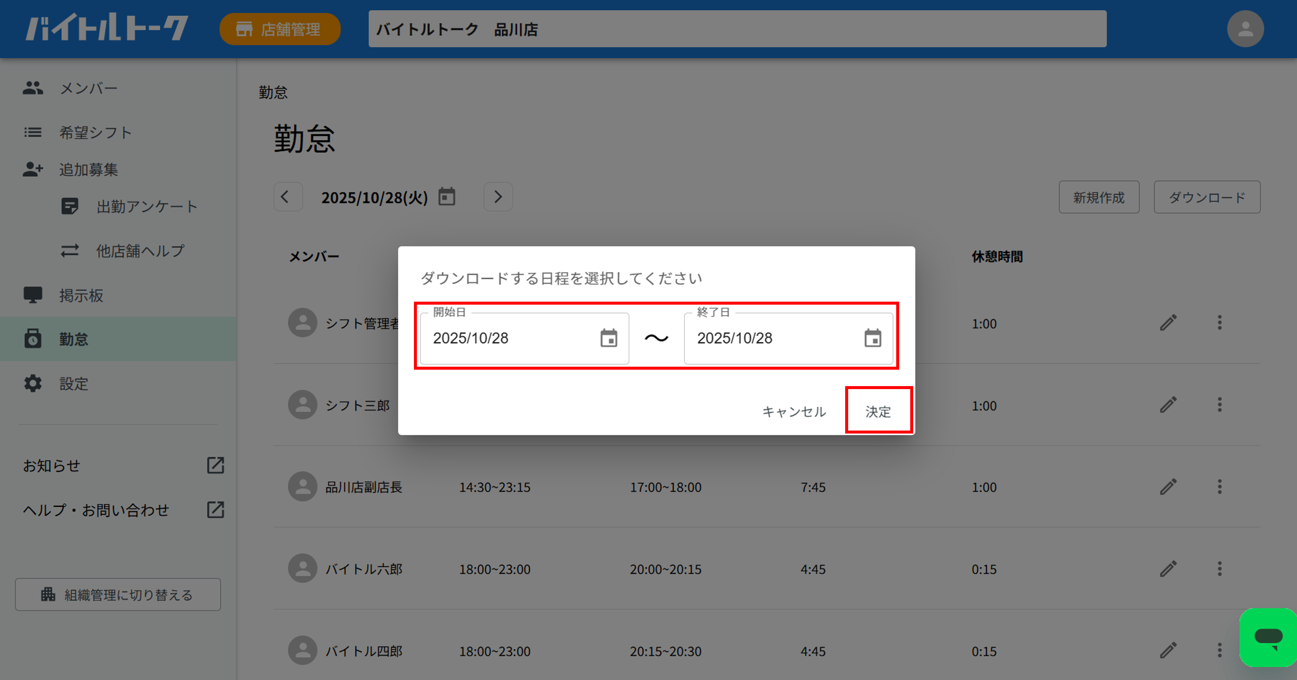
Task: Go to previous day with left chevron
Action: [x=288, y=197]
